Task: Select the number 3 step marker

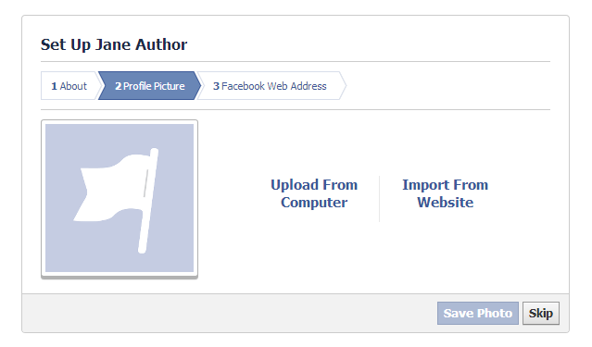Action: click(x=216, y=86)
